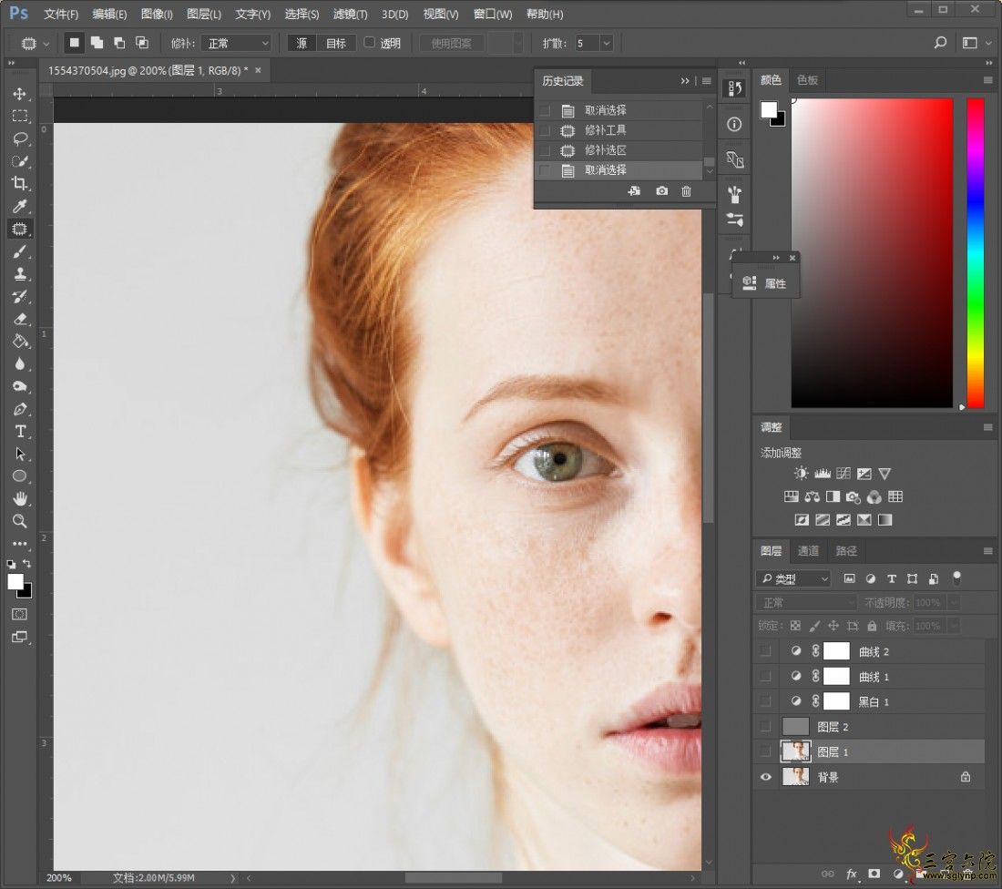Open the 图像(I) menu
This screenshot has height=889, width=1002.
157,14
